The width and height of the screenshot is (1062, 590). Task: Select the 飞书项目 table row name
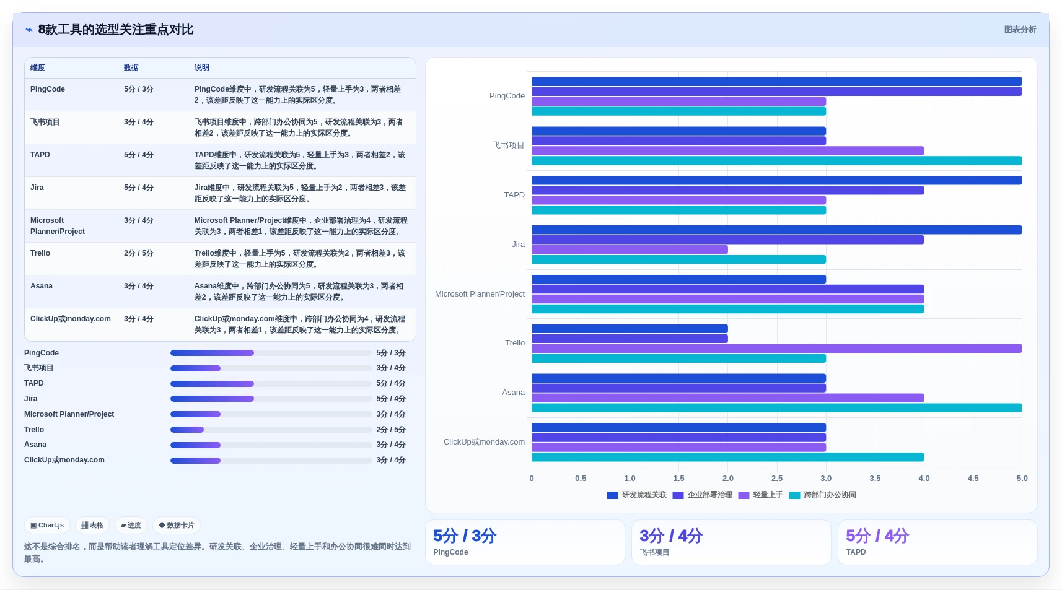click(45, 122)
